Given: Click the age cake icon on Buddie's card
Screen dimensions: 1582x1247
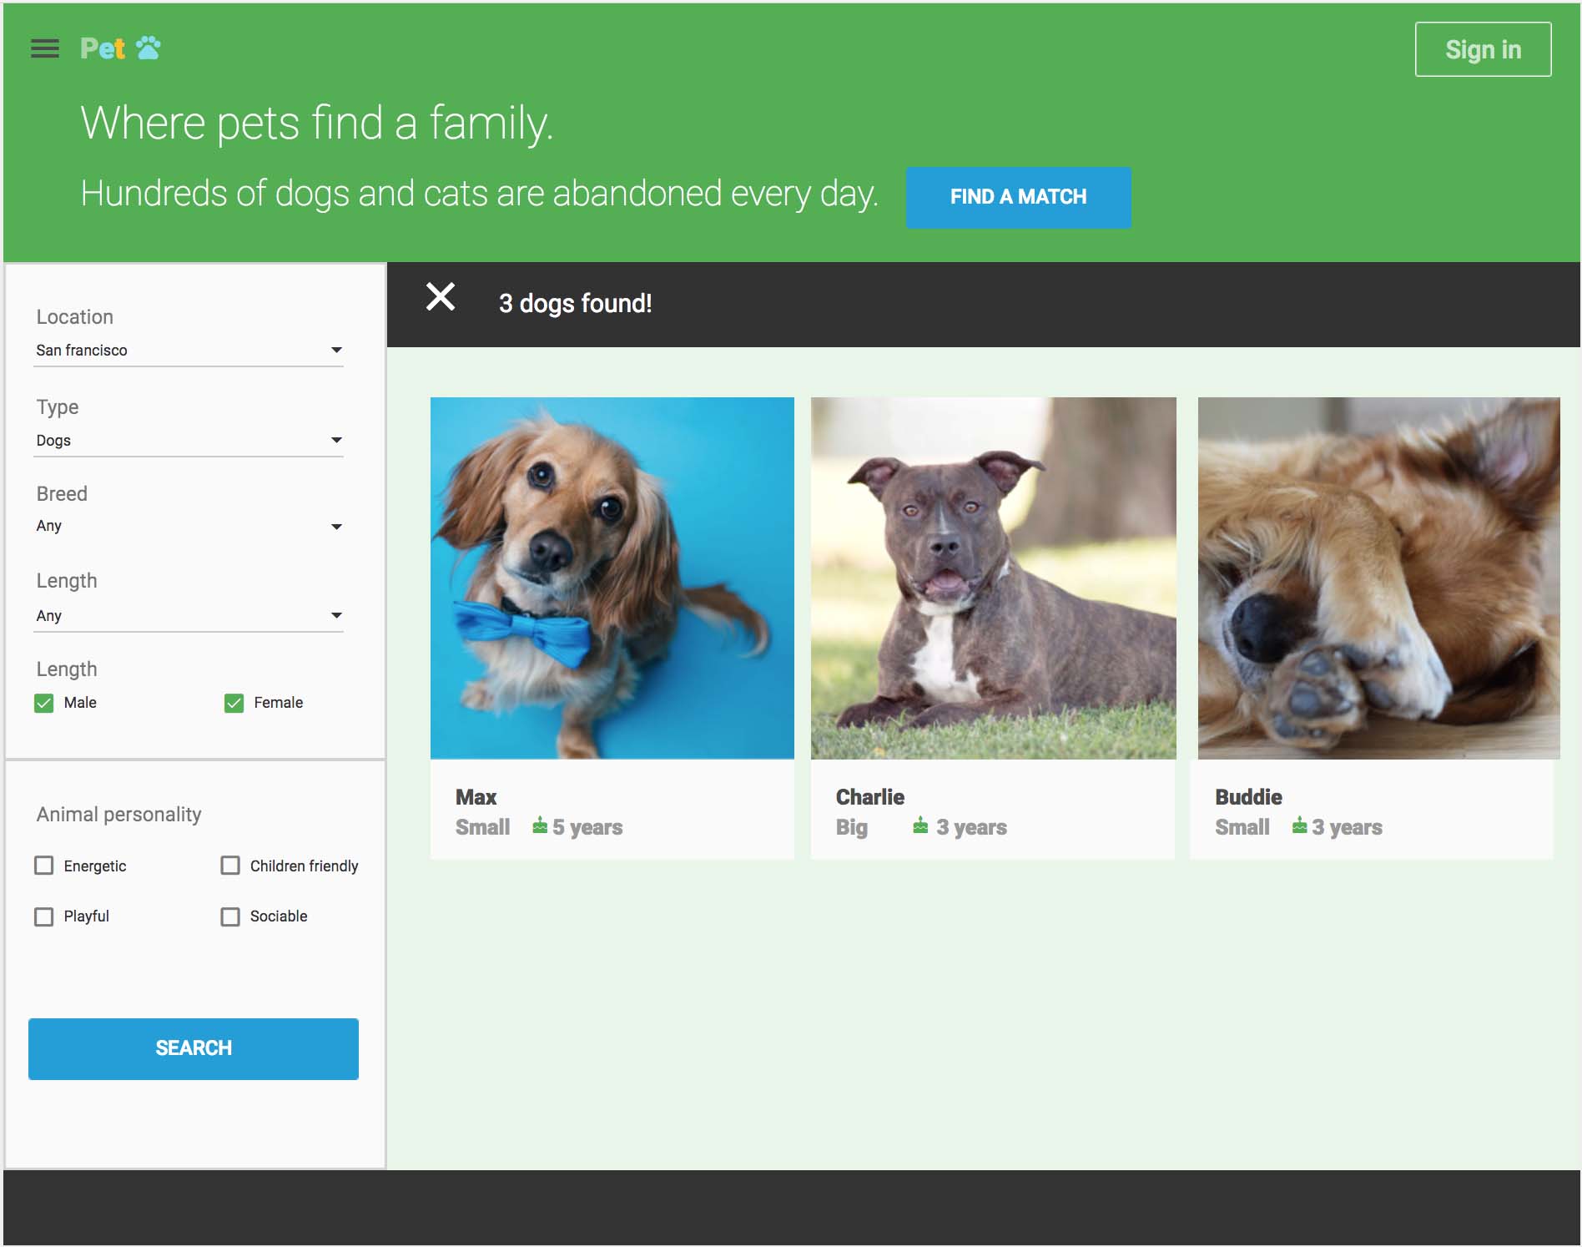Looking at the screenshot, I should (1299, 825).
